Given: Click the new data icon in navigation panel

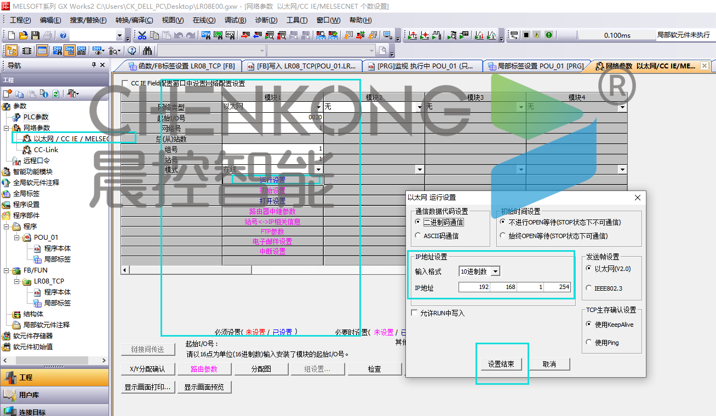Looking at the screenshot, I should pyautogui.click(x=8, y=94).
